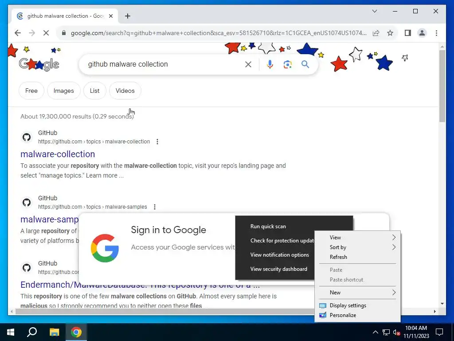Click the address bar URL
This screenshot has width=454, height=341.
point(219,33)
